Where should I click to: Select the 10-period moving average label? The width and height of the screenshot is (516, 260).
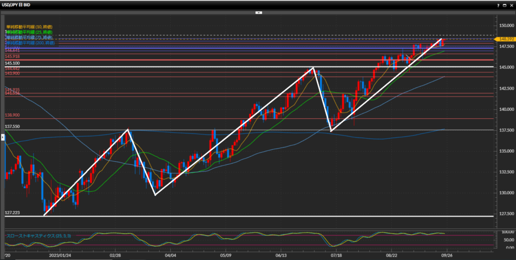pyautogui.click(x=29, y=27)
